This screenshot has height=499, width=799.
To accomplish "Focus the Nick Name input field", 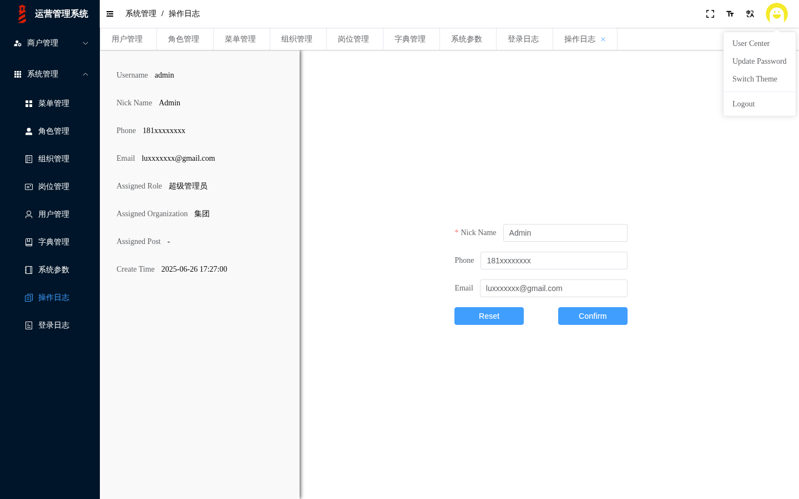I will (565, 233).
